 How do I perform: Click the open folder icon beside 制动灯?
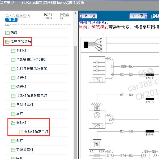(13, 123)
